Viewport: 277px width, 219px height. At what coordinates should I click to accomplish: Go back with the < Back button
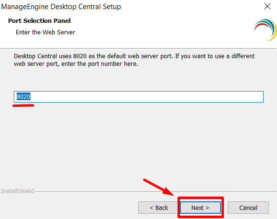[x=158, y=208]
